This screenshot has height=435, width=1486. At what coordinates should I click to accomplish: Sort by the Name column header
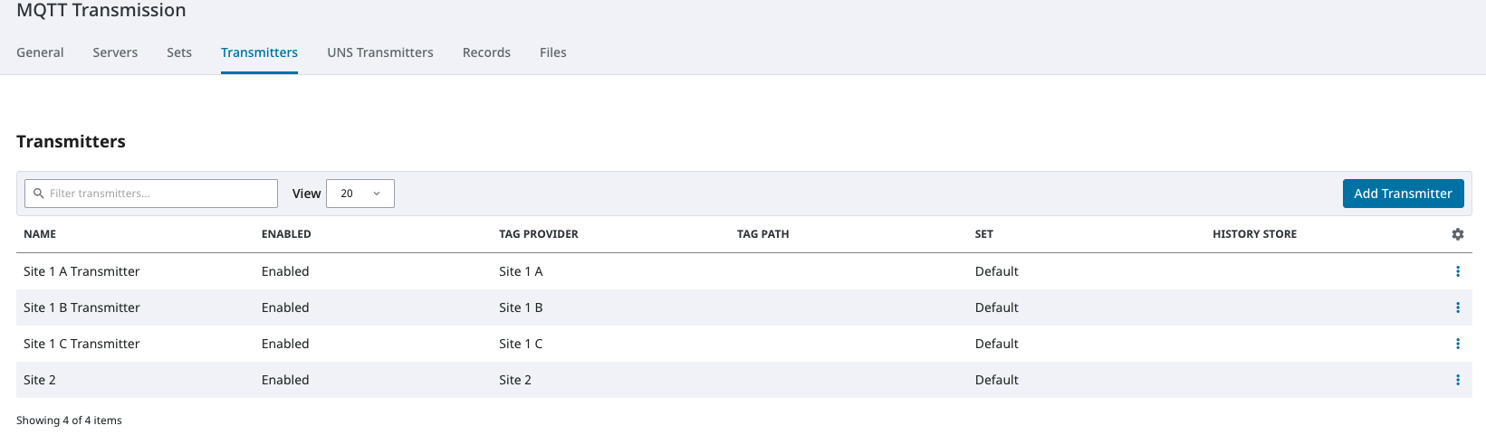(x=40, y=234)
